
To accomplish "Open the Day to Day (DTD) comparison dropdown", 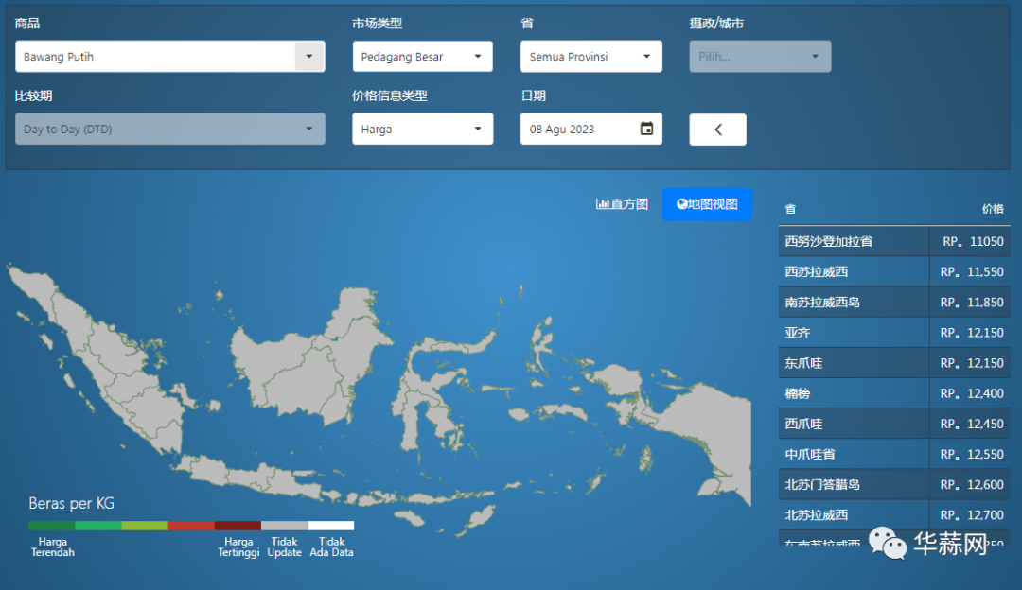I will coord(169,129).
